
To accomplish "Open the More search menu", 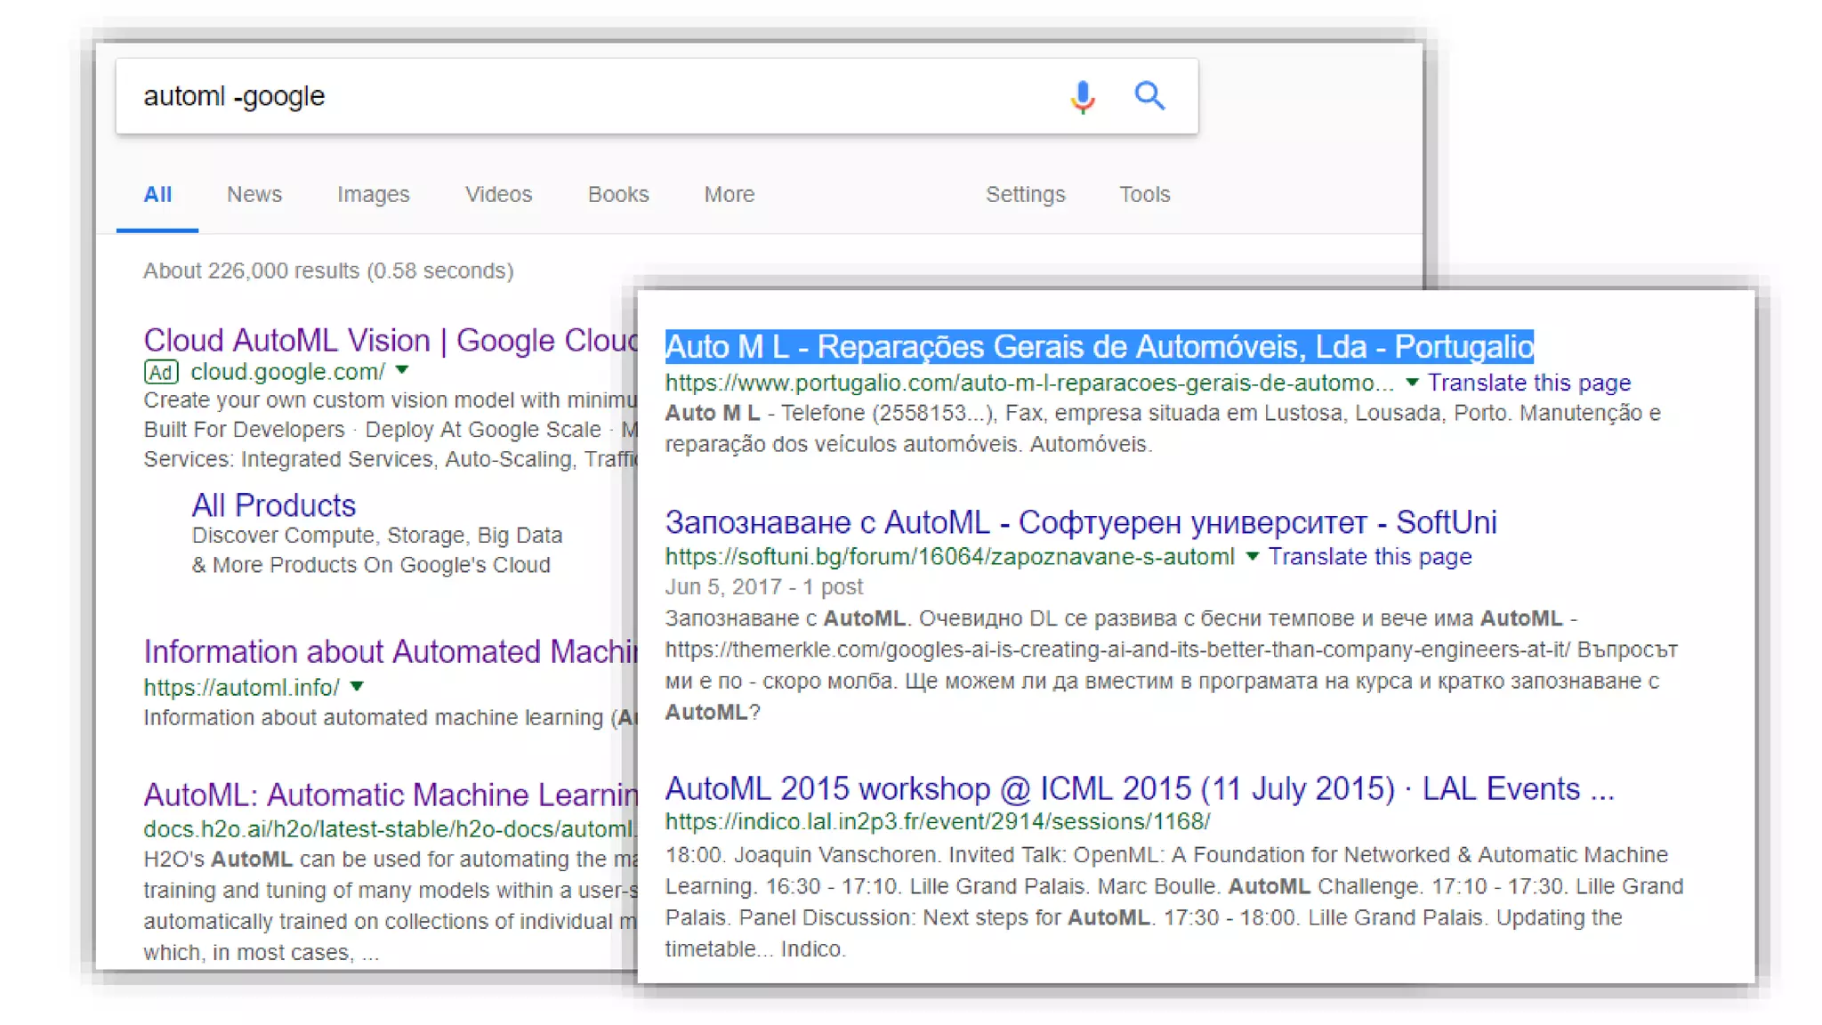I will pyautogui.click(x=729, y=194).
